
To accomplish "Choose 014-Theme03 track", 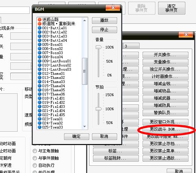I will [51, 81].
